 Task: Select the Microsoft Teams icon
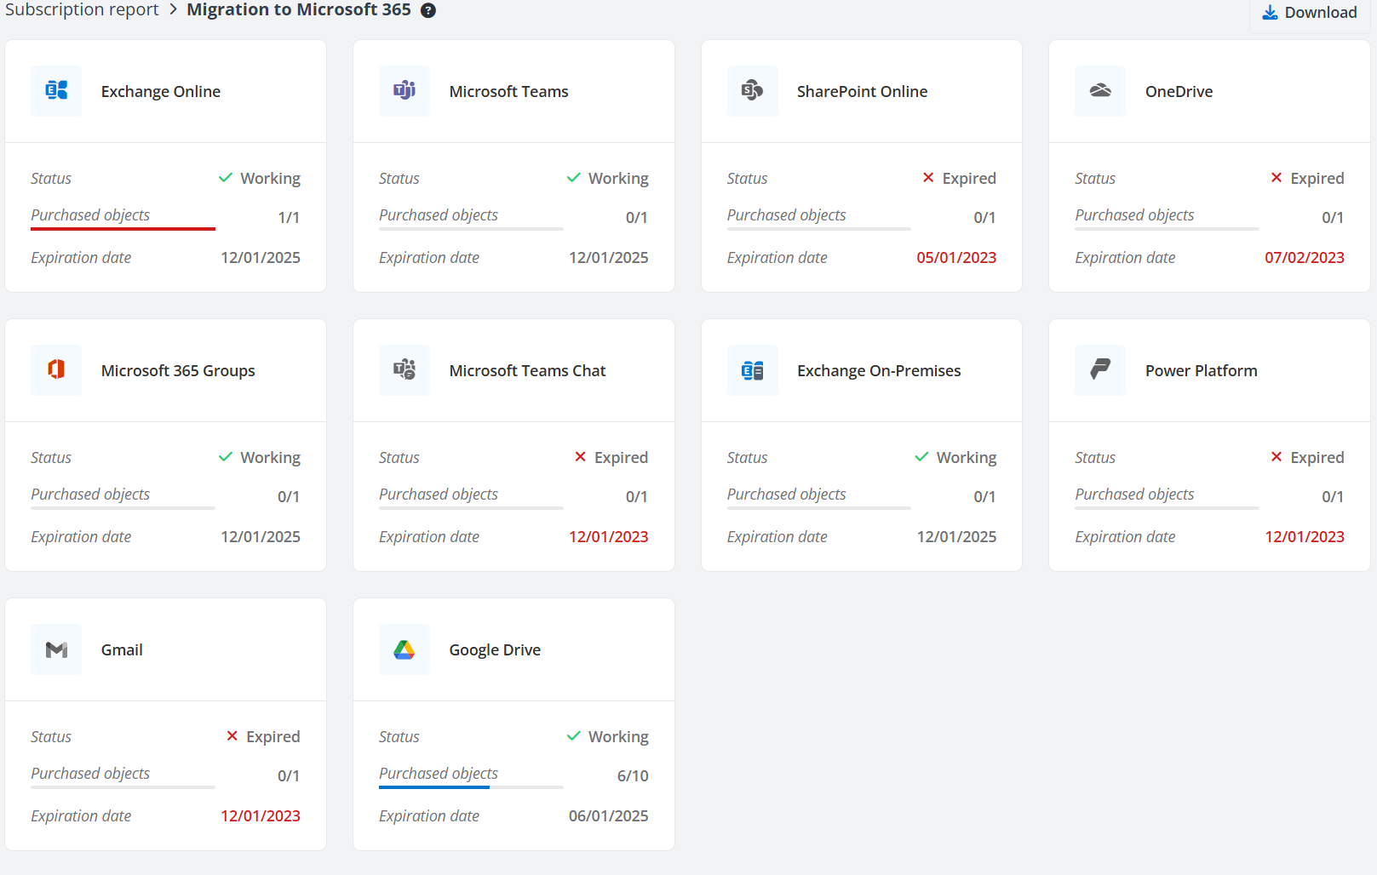tap(404, 91)
